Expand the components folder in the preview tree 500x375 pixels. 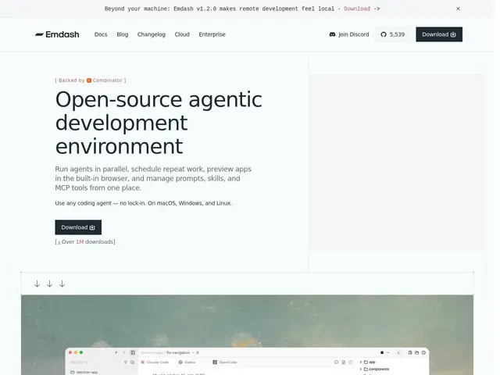pos(374,369)
